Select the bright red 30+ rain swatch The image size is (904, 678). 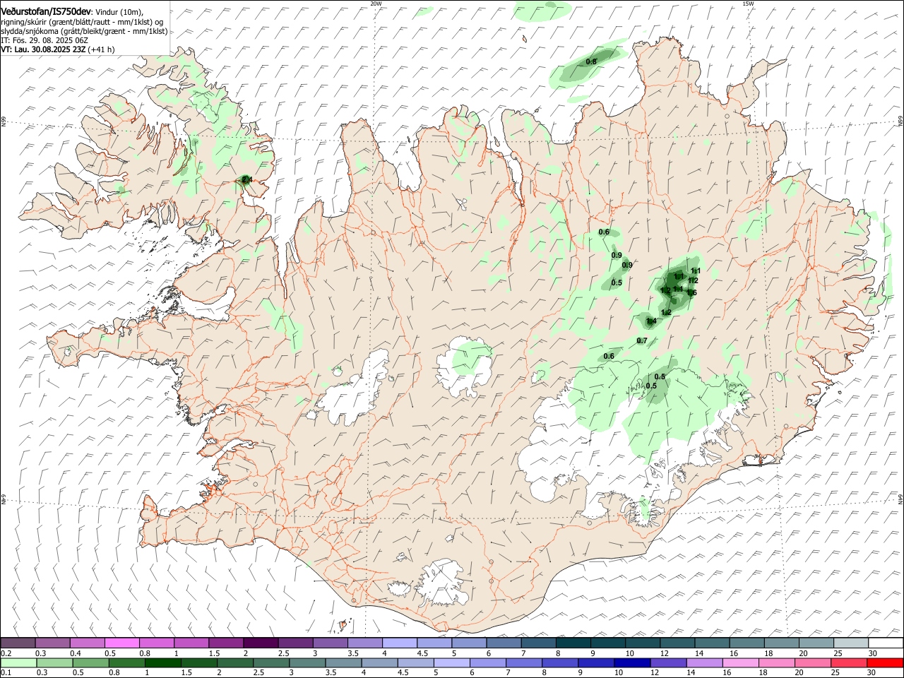tap(885, 663)
